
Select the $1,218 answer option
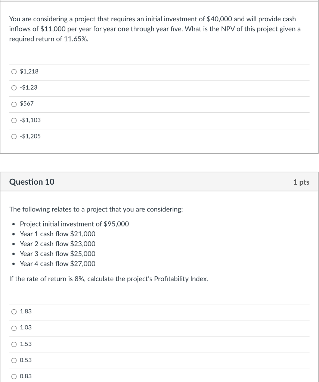click(x=13, y=72)
